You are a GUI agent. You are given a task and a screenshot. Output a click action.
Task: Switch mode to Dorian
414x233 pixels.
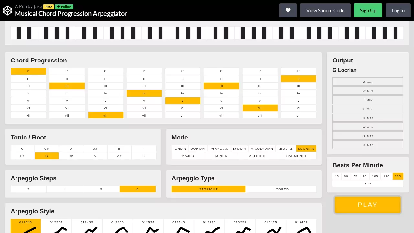point(198,149)
